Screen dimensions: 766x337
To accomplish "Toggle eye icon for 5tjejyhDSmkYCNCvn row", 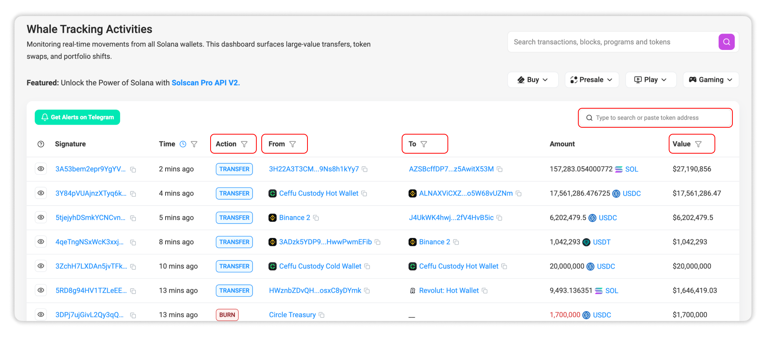I will click(41, 218).
